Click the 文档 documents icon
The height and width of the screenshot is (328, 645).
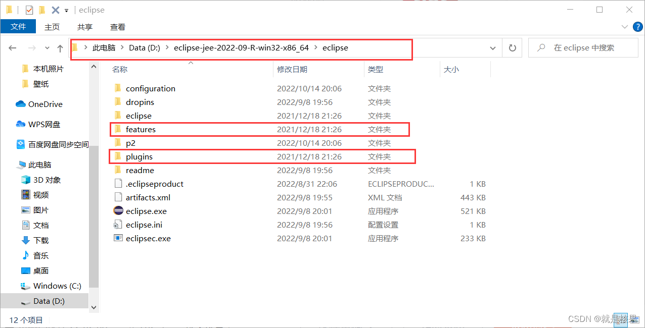(25, 225)
